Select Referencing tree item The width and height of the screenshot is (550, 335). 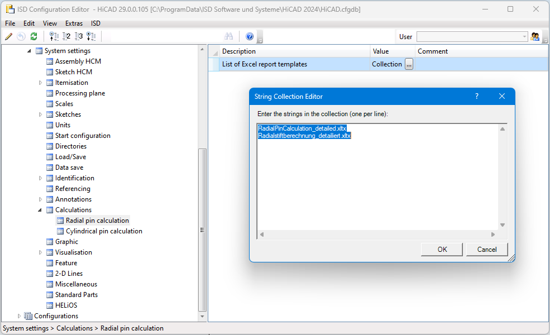(73, 189)
